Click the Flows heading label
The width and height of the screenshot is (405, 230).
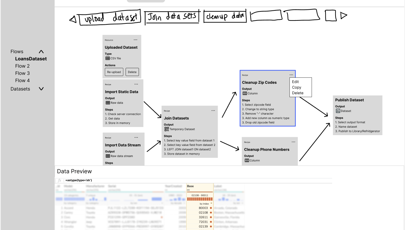coord(17,51)
